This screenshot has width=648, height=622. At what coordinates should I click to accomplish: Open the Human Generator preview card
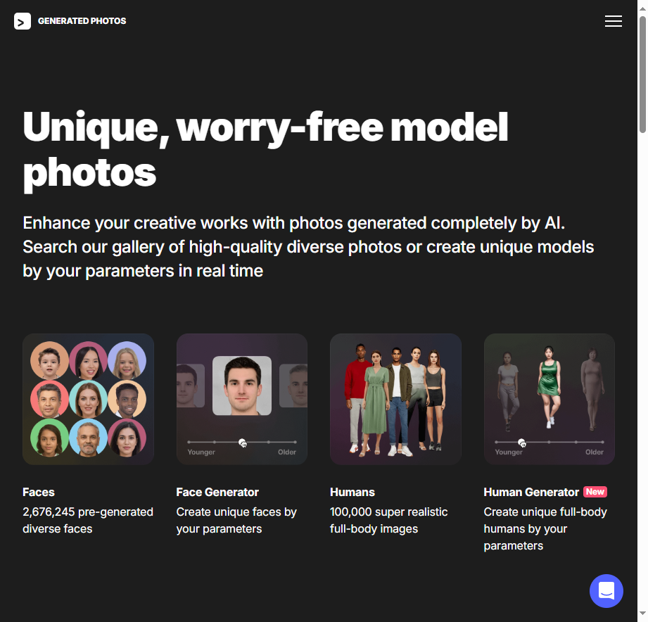pyautogui.click(x=549, y=399)
